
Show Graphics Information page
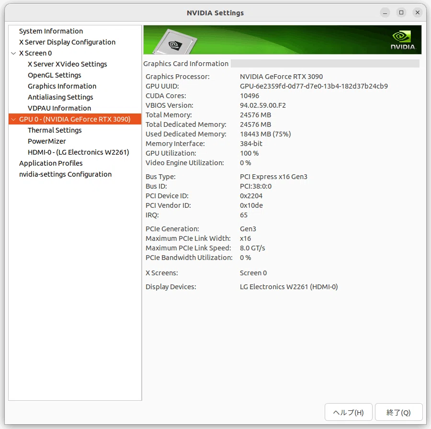(62, 86)
